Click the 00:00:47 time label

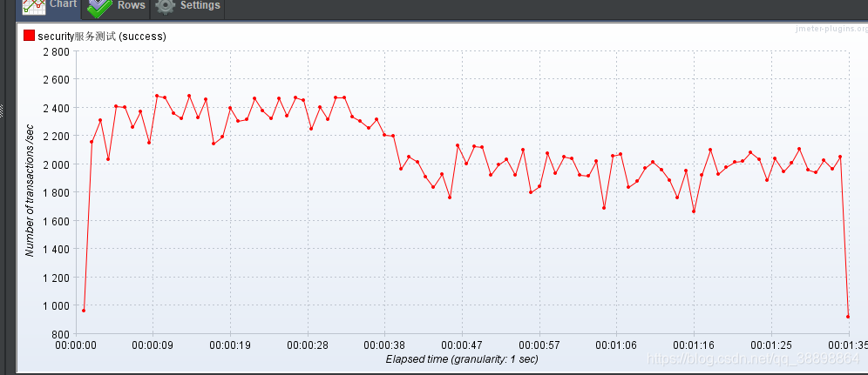tap(462, 345)
